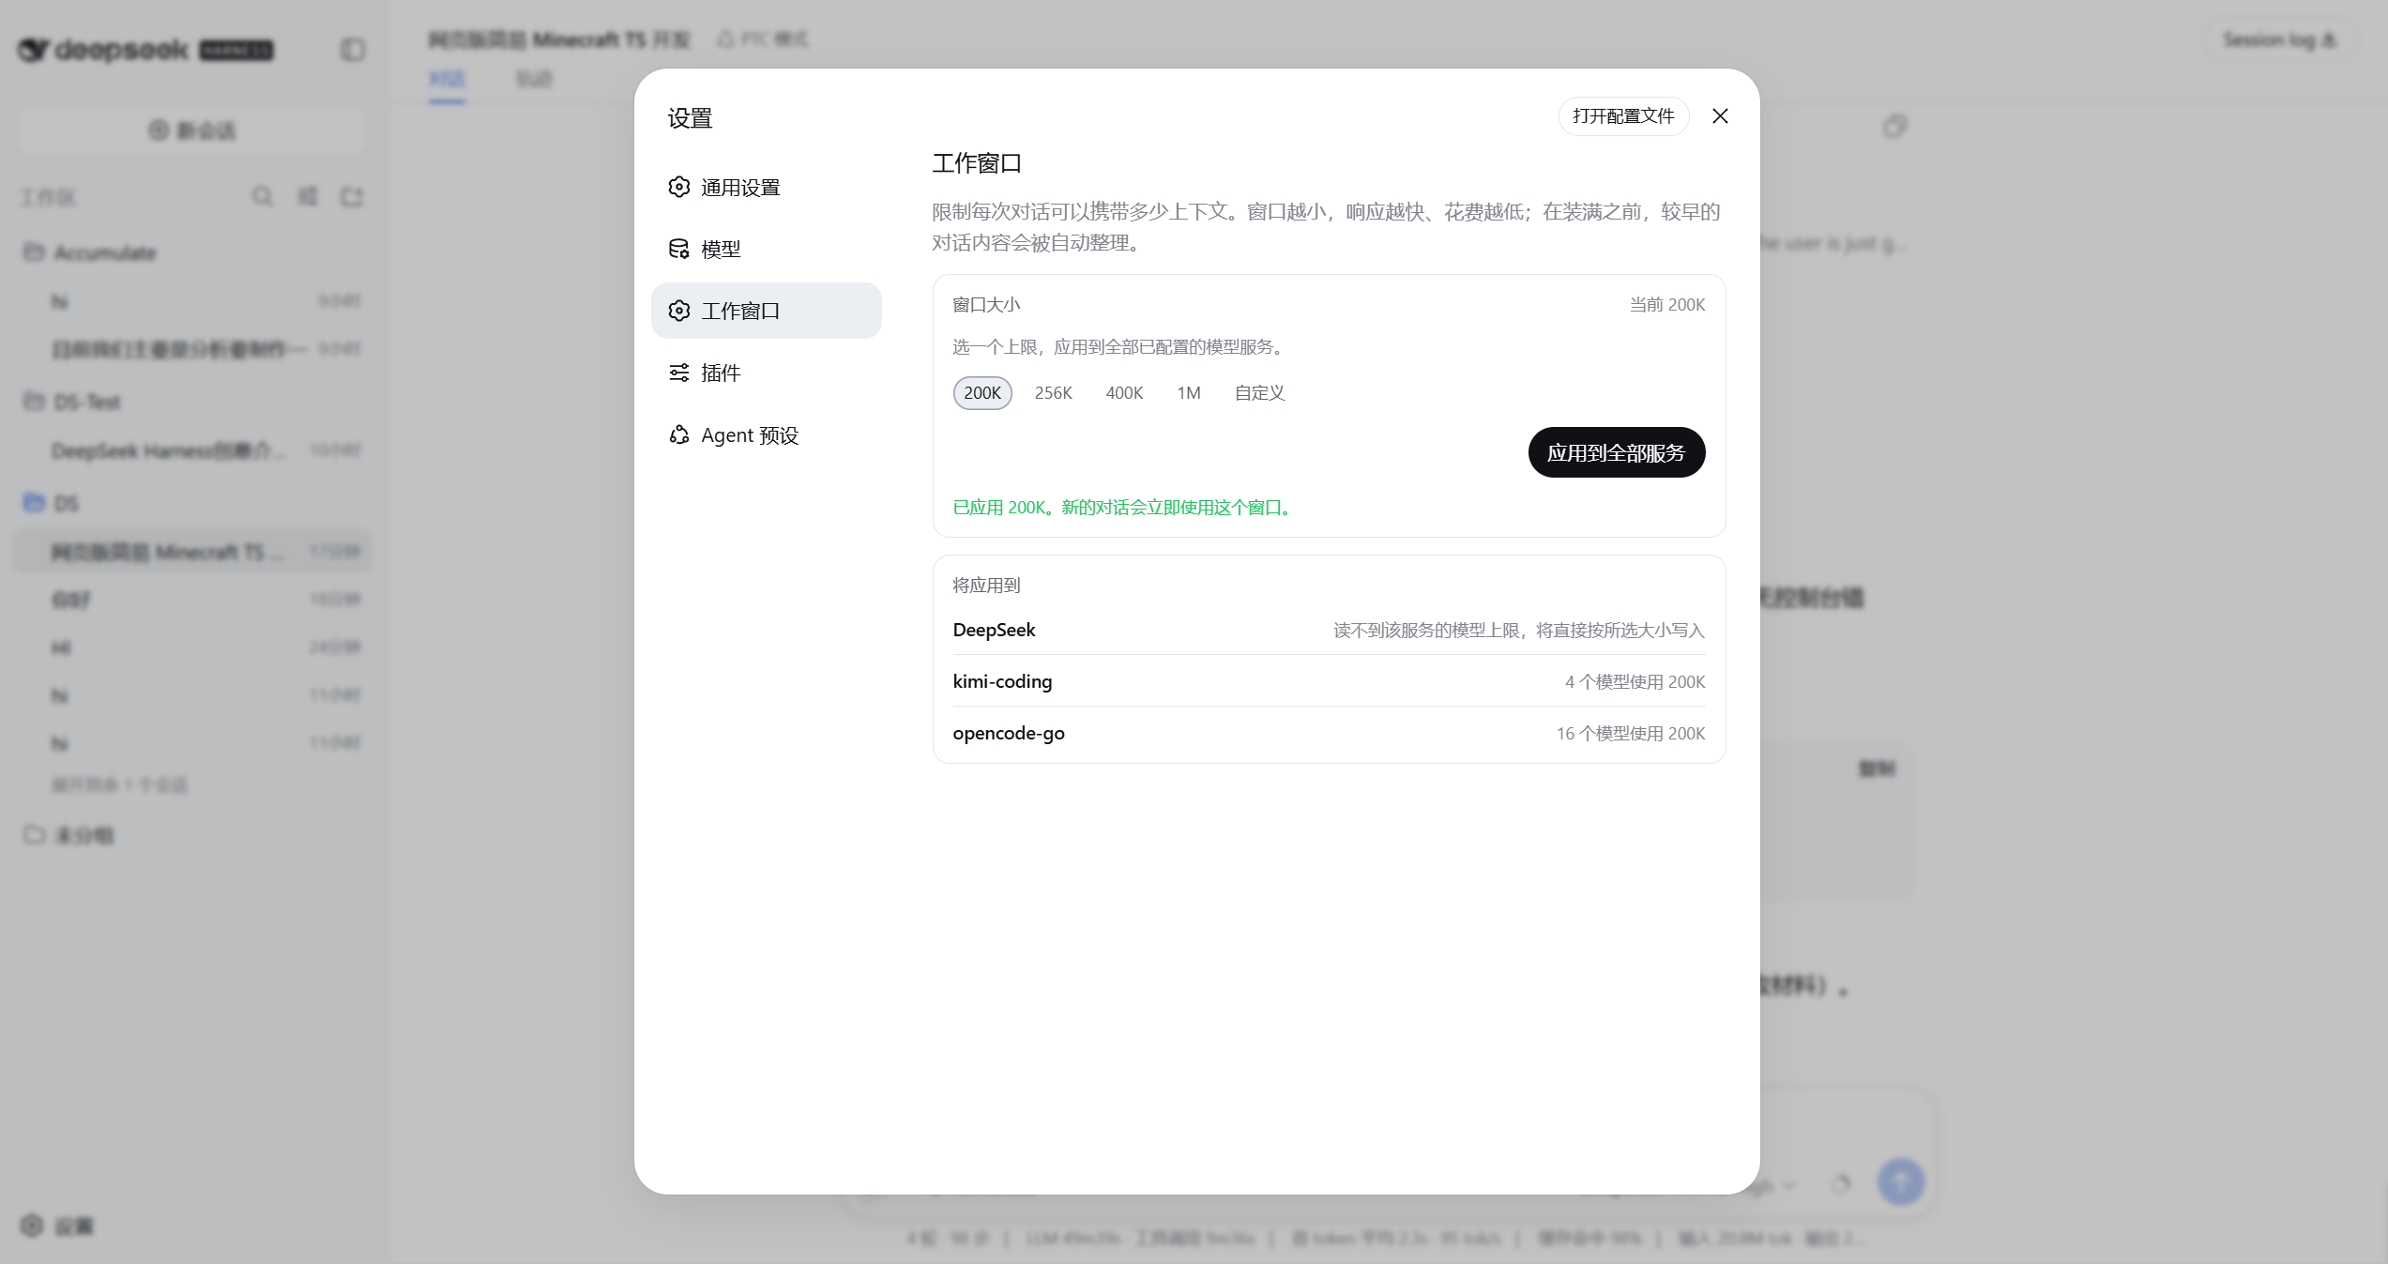Open the DeepSeek Harness conversation in the sidebar
This screenshot has width=2388, height=1264.
tap(192, 450)
